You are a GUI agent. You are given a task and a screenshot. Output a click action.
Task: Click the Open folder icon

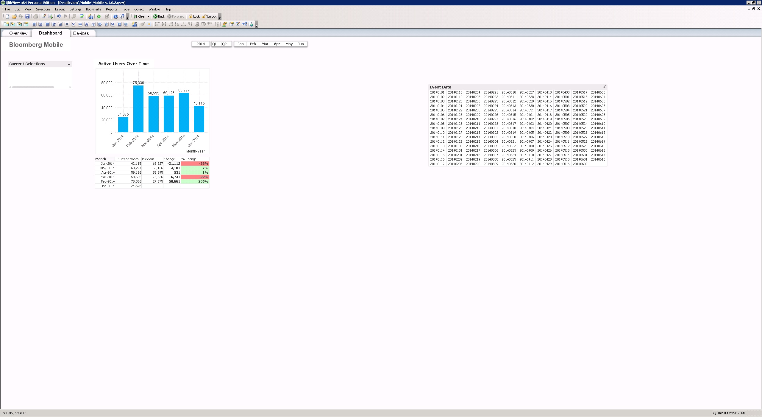click(x=14, y=16)
